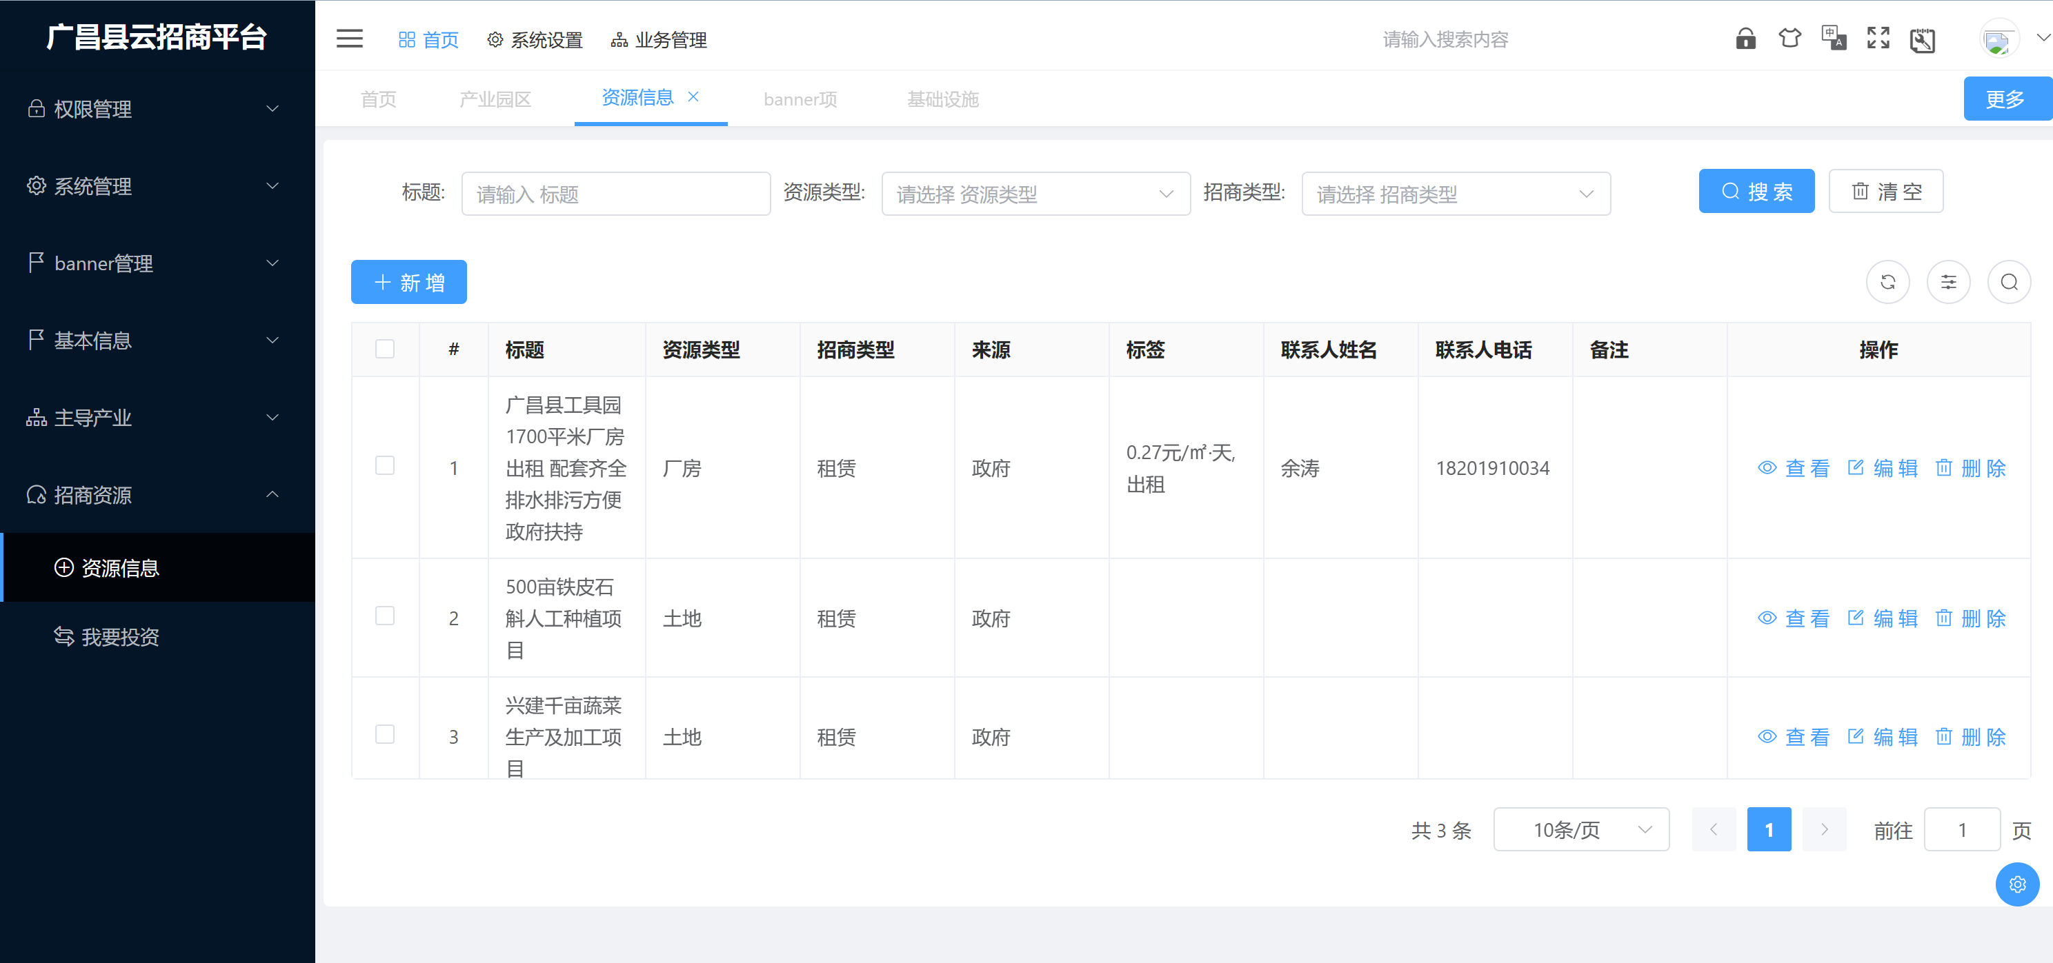
Task: Switch to the 基础设施 tab
Action: tap(943, 99)
